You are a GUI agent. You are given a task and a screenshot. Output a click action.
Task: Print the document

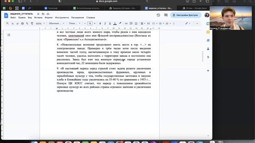click(x=22, y=23)
